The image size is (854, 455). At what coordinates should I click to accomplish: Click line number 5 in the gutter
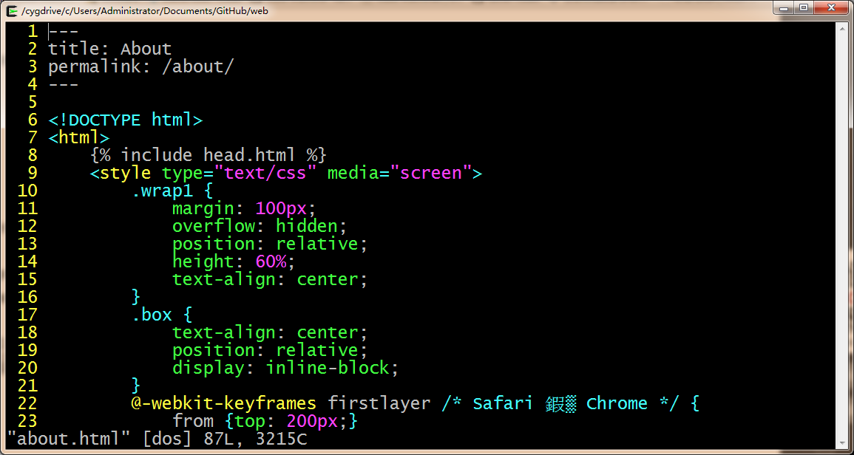pos(32,103)
